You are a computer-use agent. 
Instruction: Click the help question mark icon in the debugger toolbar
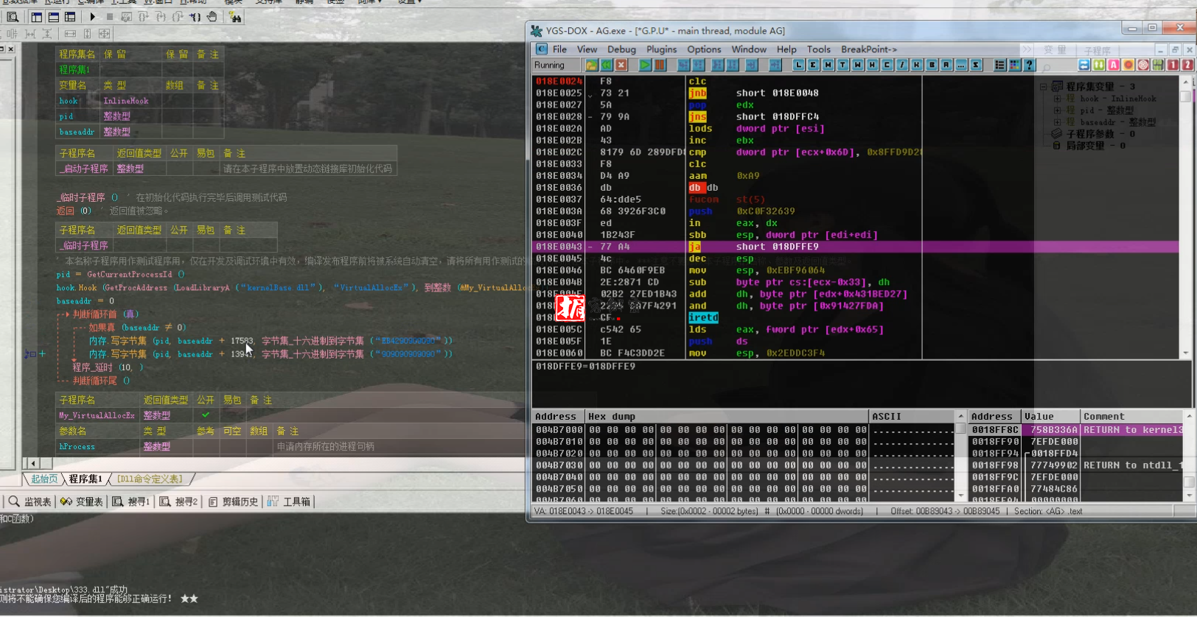pyautogui.click(x=1029, y=65)
